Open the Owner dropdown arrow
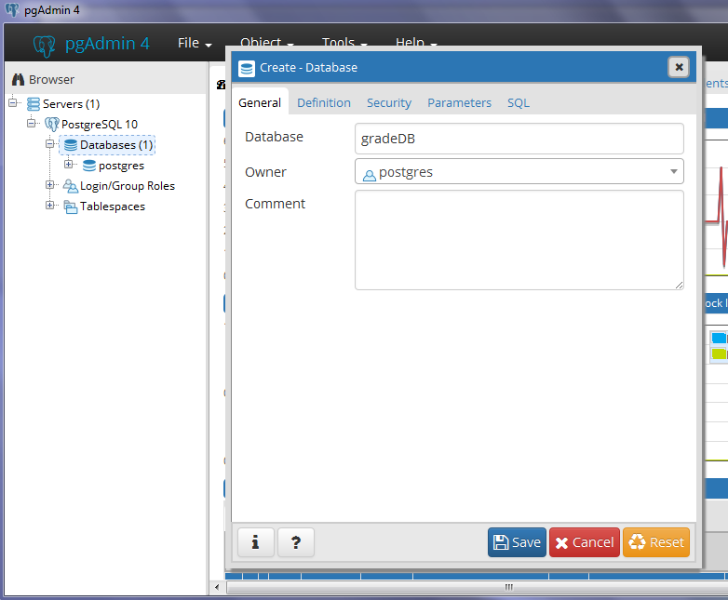The width and height of the screenshot is (728, 600). tap(674, 172)
